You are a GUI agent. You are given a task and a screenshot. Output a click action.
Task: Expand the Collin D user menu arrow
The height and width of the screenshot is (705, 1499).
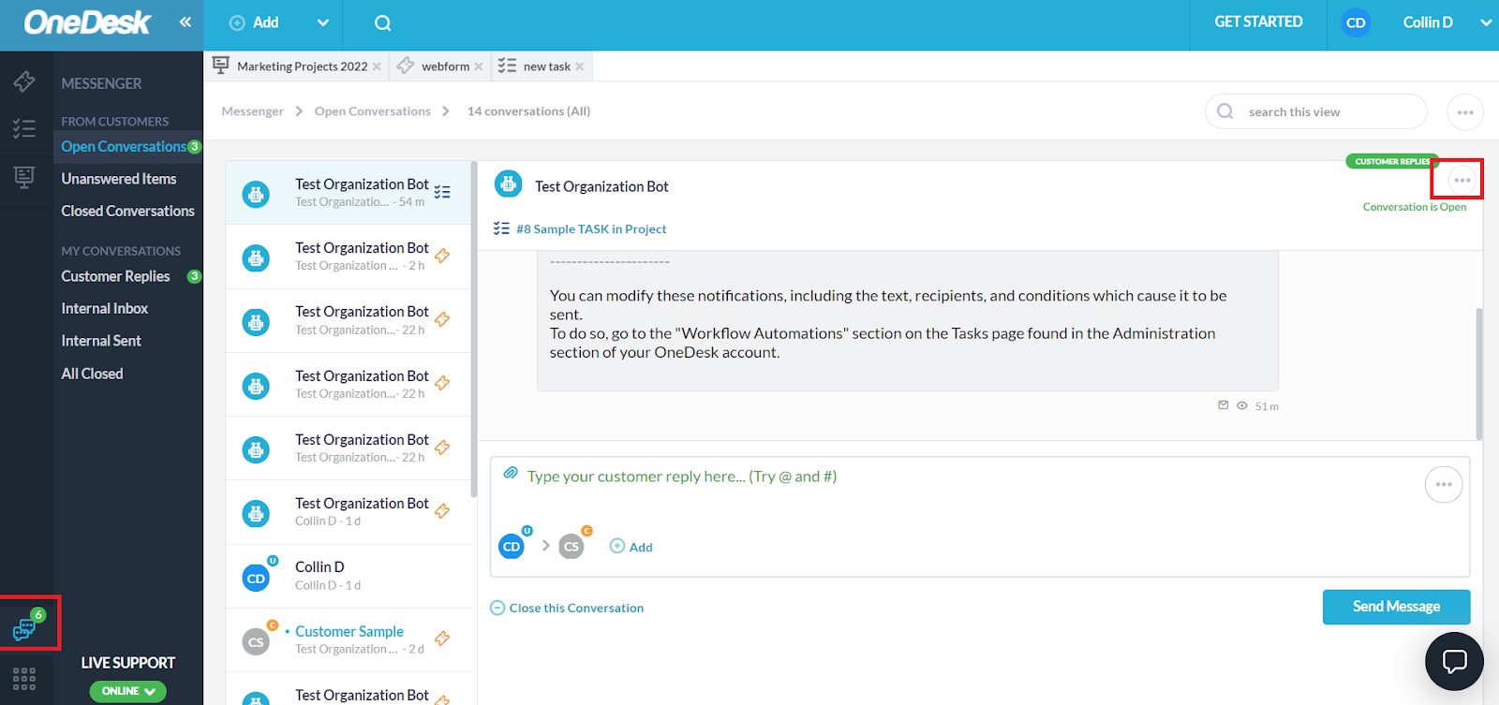(x=1486, y=22)
